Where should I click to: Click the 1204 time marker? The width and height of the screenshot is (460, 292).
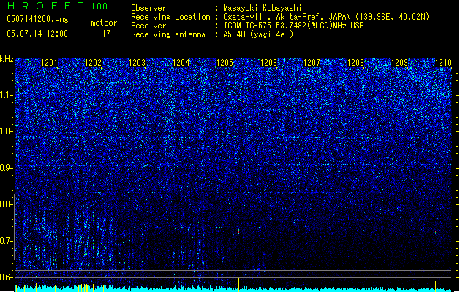(181, 63)
